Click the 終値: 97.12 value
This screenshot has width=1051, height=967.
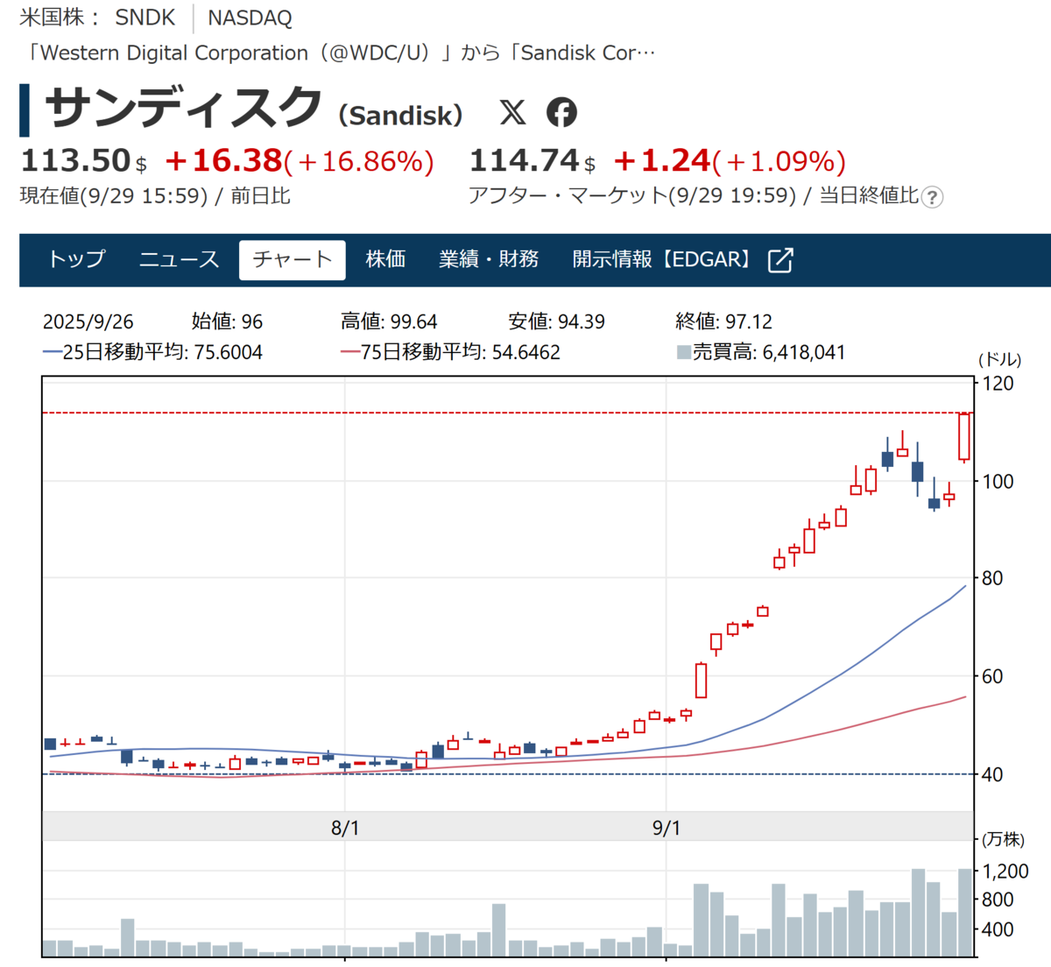pos(723,321)
